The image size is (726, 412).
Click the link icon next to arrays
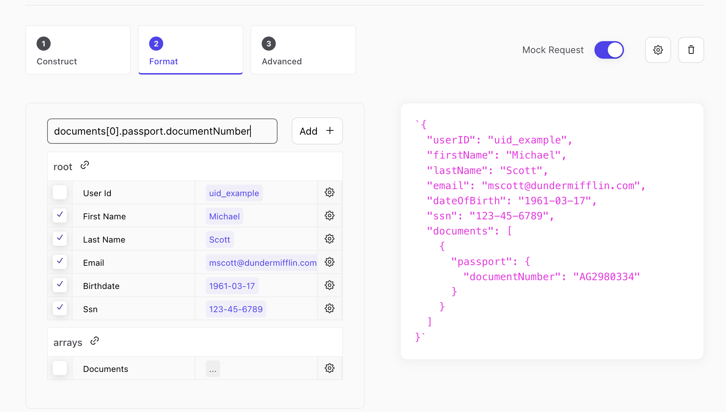[95, 341]
